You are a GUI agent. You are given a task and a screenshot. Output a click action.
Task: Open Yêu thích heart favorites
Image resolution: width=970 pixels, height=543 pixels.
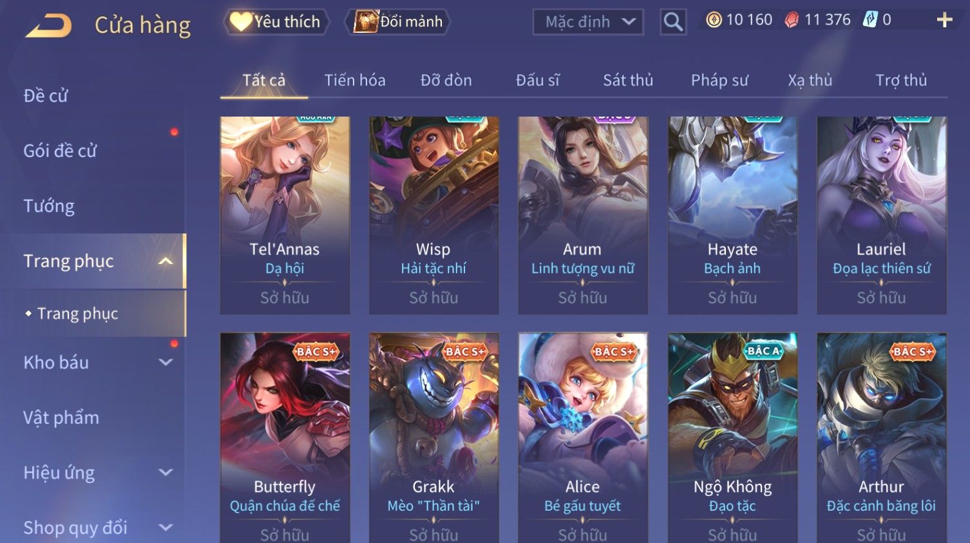pyautogui.click(x=276, y=22)
